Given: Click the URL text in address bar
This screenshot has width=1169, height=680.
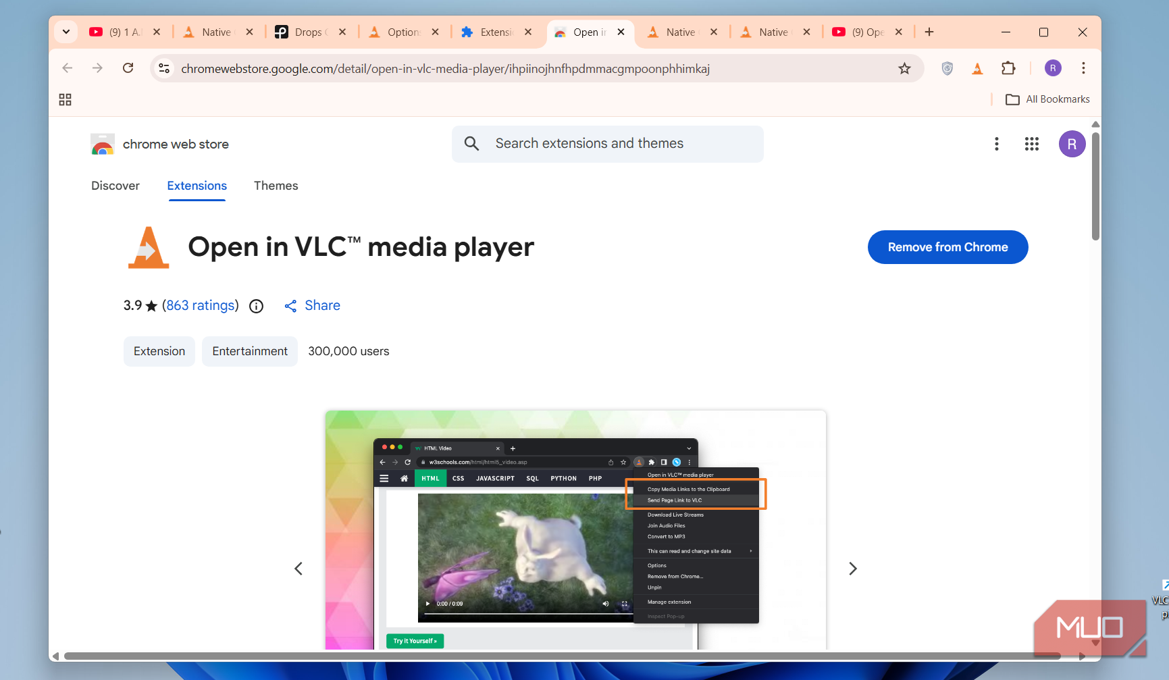Looking at the screenshot, I should coord(445,68).
